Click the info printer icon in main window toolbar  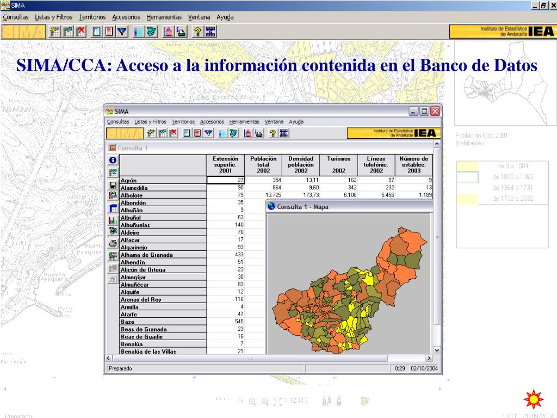[x=181, y=32]
